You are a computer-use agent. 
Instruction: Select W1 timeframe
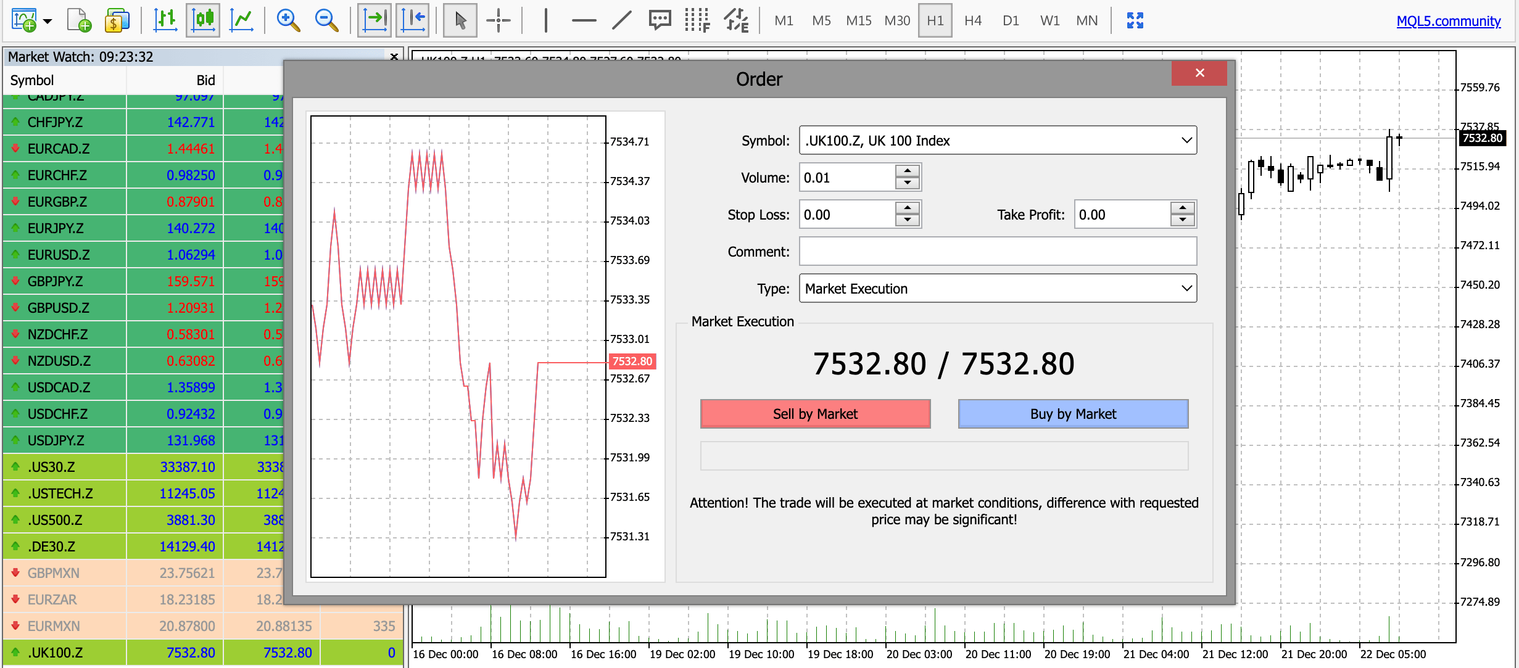[x=1049, y=21]
